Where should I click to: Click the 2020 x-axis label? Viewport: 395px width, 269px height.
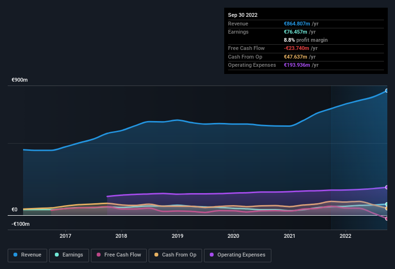[x=233, y=236]
